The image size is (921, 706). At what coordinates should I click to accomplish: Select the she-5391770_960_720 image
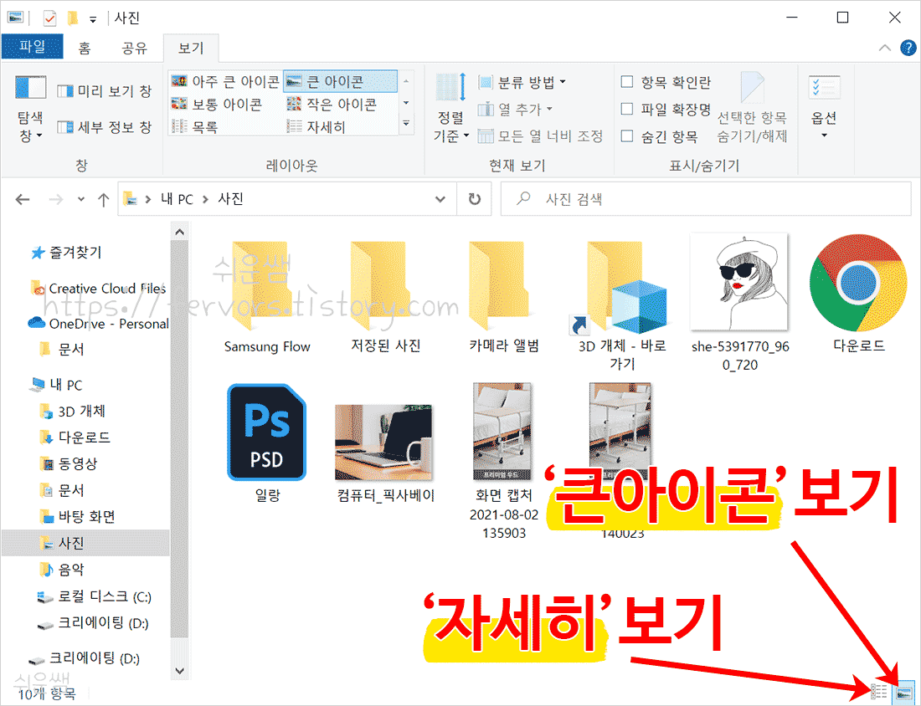coord(740,303)
